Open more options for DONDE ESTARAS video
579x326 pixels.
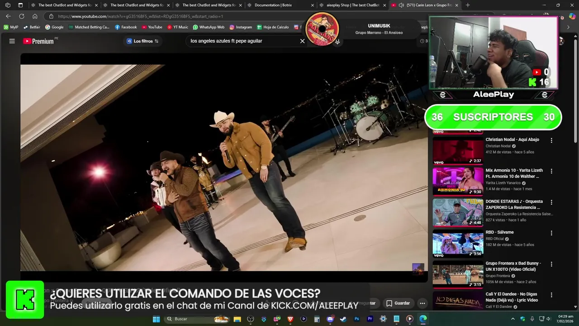551,202
